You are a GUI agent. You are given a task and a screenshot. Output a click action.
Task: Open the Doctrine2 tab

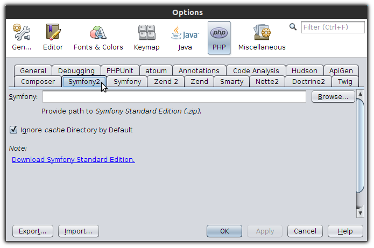pyautogui.click(x=308, y=82)
